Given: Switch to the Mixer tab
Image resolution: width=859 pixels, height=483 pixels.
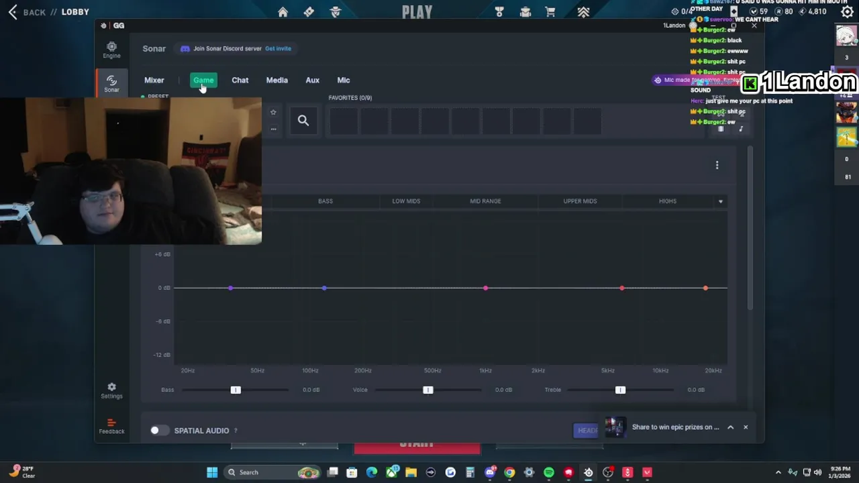Looking at the screenshot, I should 154,80.
